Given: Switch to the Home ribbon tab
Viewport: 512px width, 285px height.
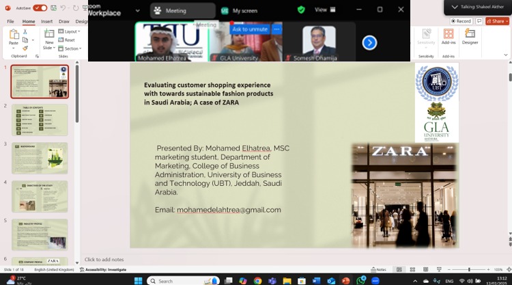Looking at the screenshot, I should (29, 21).
